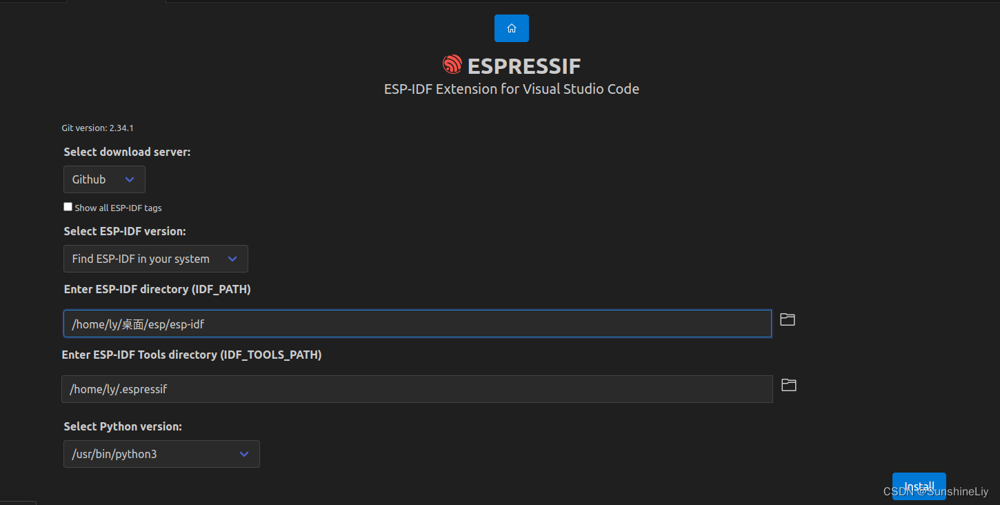Click the chevron on the Github dropdown
Image resolution: width=1000 pixels, height=505 pixels.
pos(130,179)
